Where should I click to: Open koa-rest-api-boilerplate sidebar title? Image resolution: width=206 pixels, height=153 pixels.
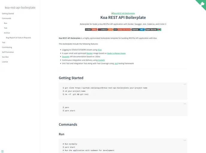[20, 7]
